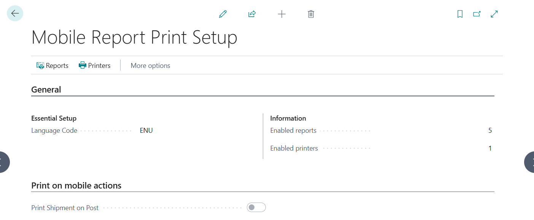Toggle Print Shipment on Post switch
The width and height of the screenshot is (534, 220).
(256, 207)
